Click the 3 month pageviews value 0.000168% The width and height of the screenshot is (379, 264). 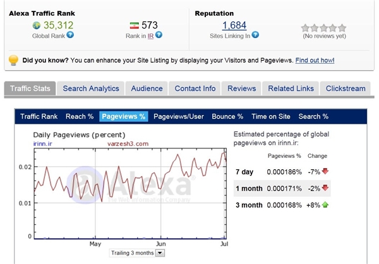[x=284, y=205]
